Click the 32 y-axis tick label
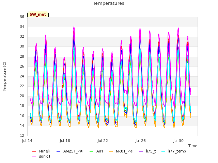 pos(22,37)
